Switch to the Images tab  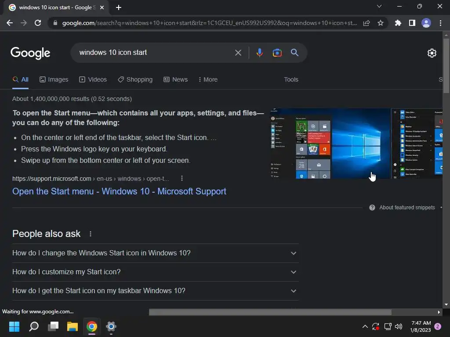click(54, 80)
